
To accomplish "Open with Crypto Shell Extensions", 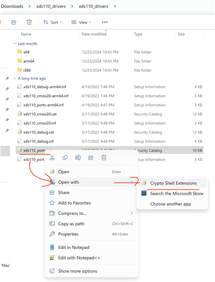I will click(172, 183).
